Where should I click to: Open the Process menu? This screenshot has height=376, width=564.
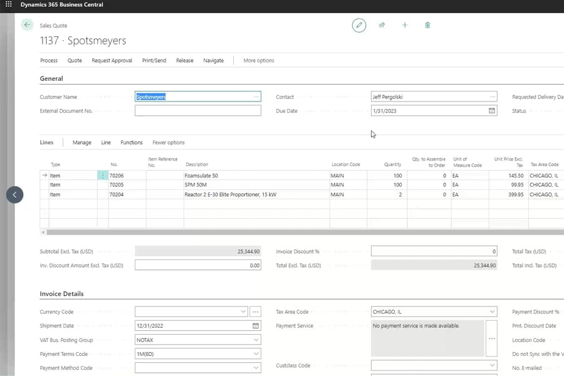(49, 60)
